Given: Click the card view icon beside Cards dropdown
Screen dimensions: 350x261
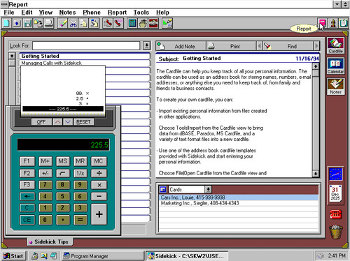Looking at the screenshot, I should pos(163,189).
